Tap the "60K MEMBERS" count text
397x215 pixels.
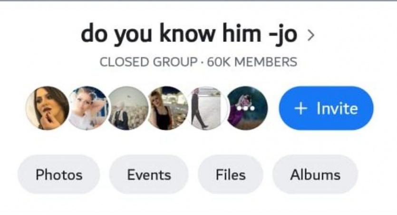[x=252, y=62]
